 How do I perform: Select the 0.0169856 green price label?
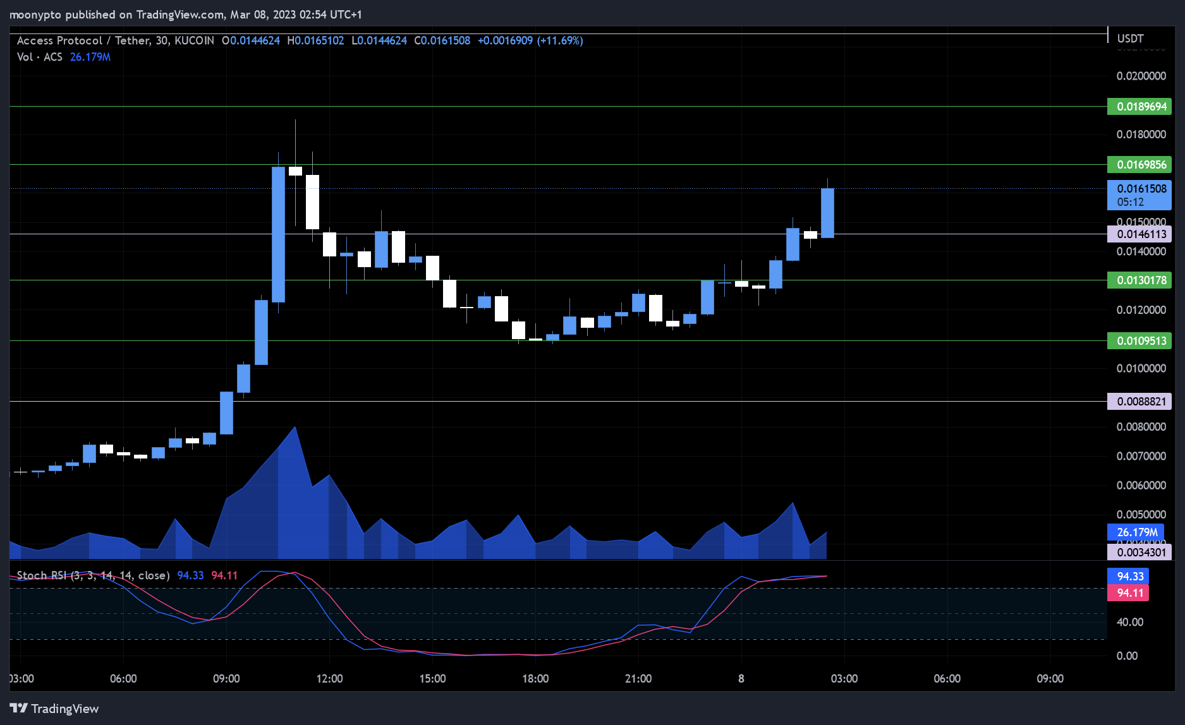[1139, 165]
